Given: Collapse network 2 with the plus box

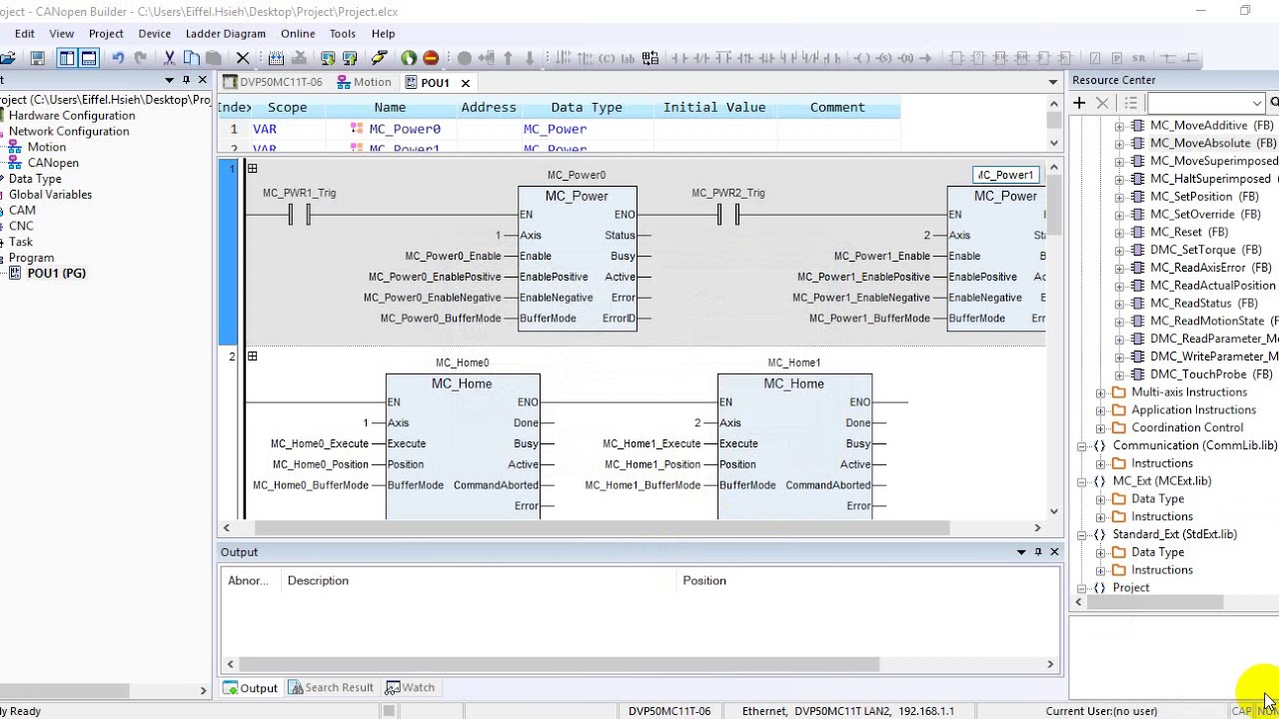Looking at the screenshot, I should tap(253, 357).
